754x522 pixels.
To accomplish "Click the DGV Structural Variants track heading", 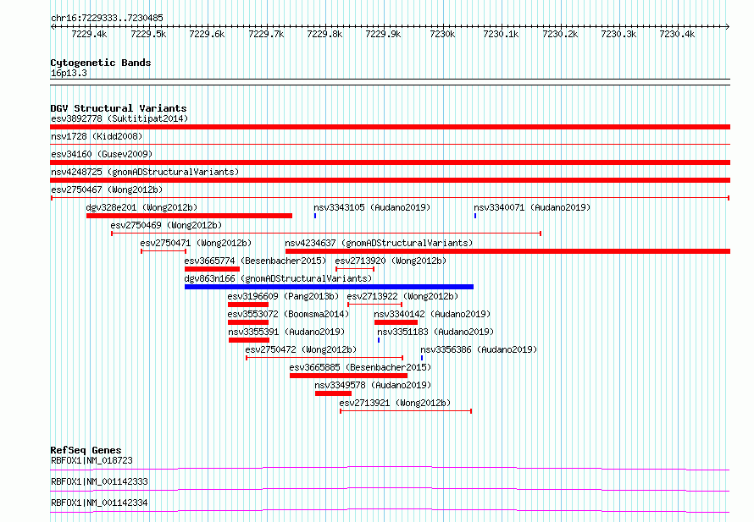I will point(119,108).
